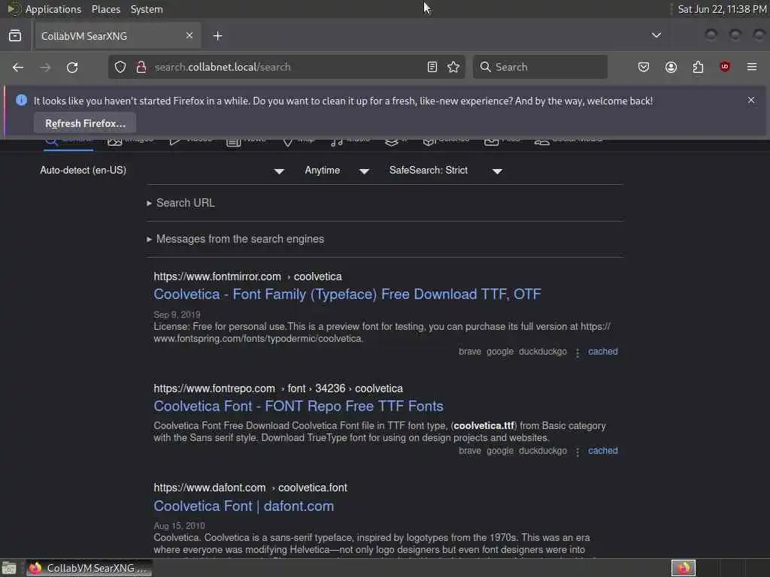The image size is (770, 577).
Task: Open cached link for fontrepo result
Action: click(603, 451)
